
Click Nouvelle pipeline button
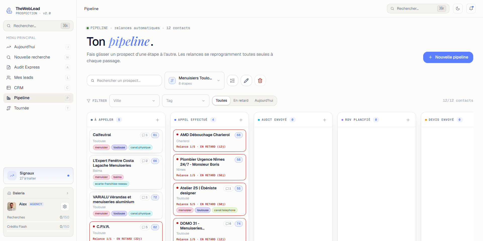[x=448, y=57]
